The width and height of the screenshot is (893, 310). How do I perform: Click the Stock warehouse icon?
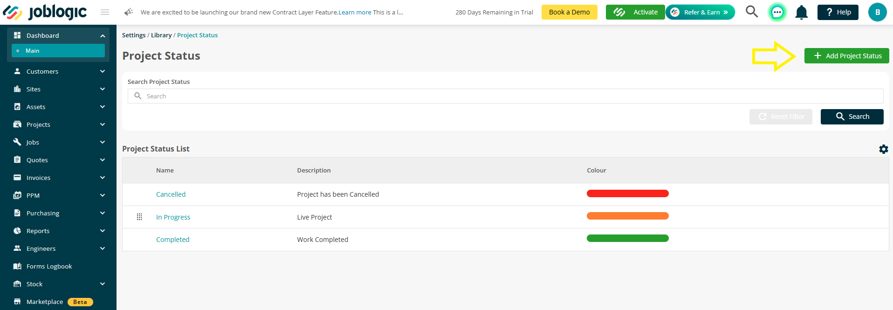click(x=17, y=284)
